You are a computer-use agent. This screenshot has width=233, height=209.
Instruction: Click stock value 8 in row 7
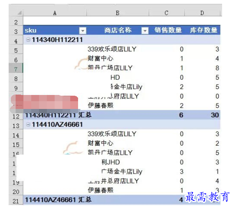(x=217, y=68)
